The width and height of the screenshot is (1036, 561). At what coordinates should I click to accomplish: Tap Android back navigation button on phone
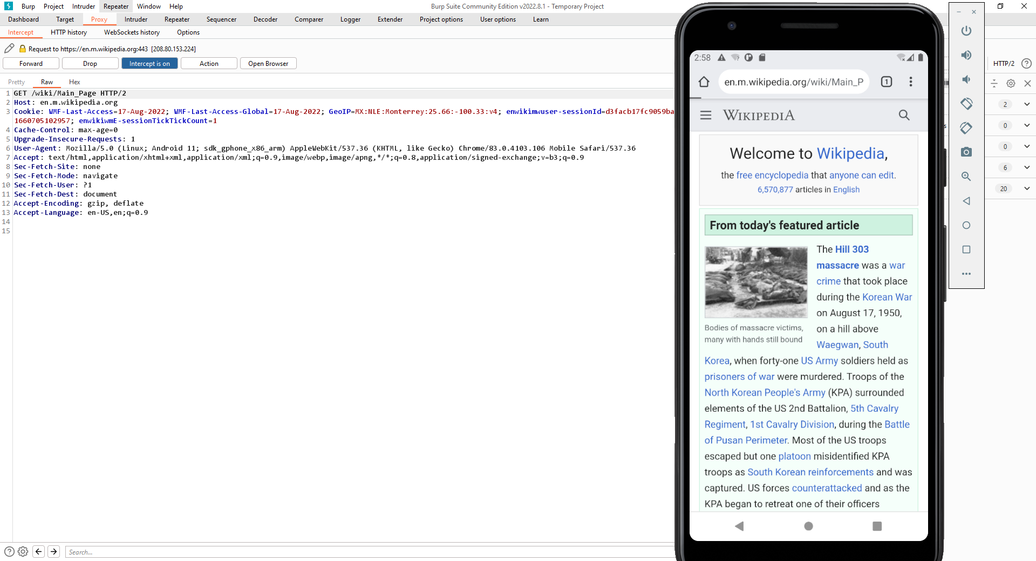pos(739,526)
